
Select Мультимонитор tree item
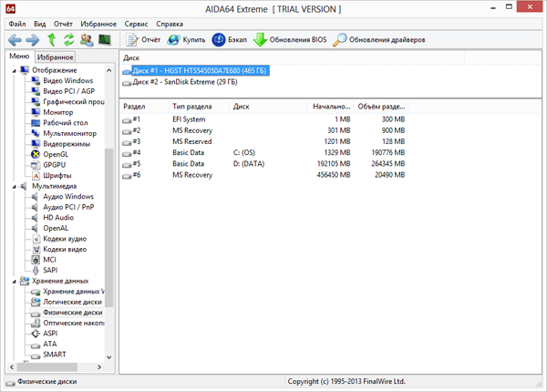(69, 133)
